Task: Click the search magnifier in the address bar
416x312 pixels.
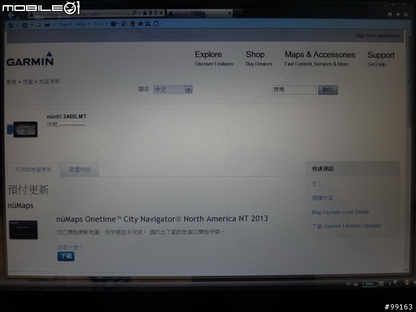Action: (135, 13)
